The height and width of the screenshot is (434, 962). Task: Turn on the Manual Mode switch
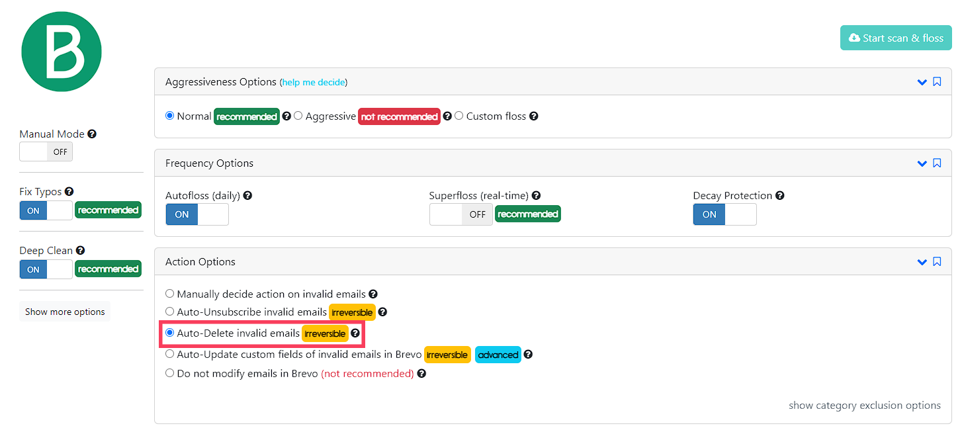click(x=46, y=152)
